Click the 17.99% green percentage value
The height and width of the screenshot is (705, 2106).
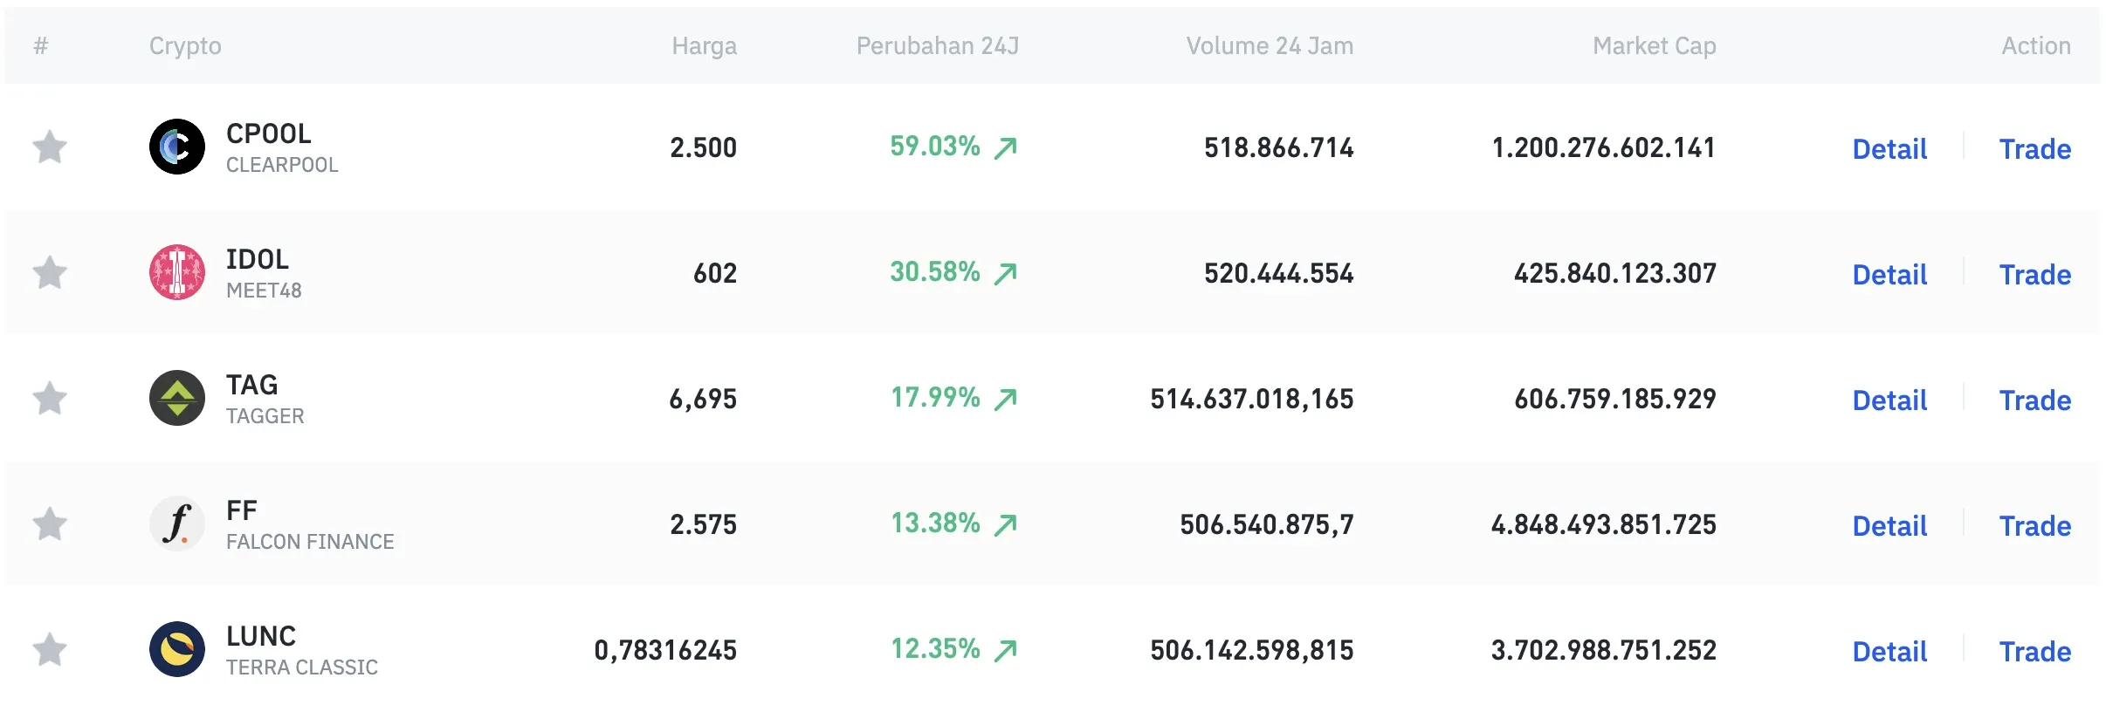[937, 398]
